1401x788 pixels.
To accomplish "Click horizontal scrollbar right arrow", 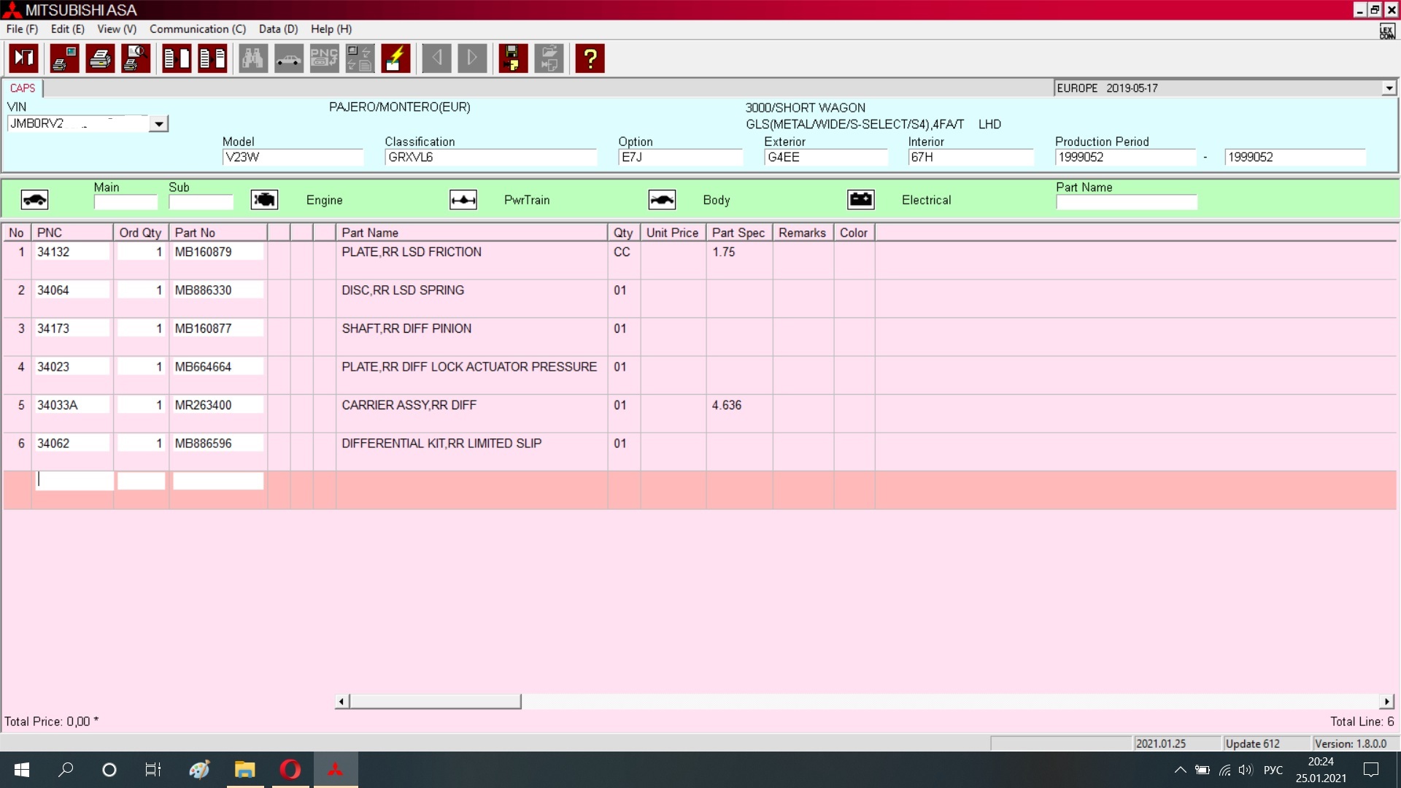I will click(1386, 701).
